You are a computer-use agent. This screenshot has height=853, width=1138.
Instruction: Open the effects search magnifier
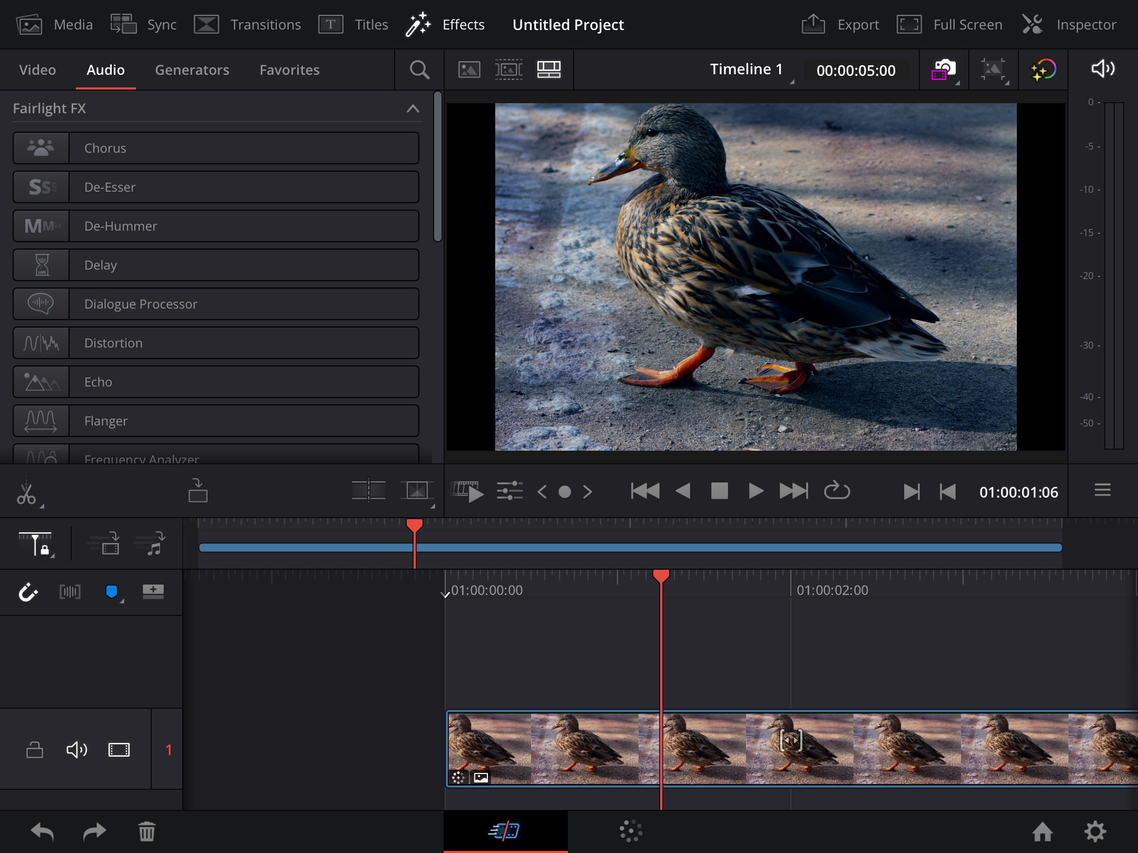(x=419, y=70)
